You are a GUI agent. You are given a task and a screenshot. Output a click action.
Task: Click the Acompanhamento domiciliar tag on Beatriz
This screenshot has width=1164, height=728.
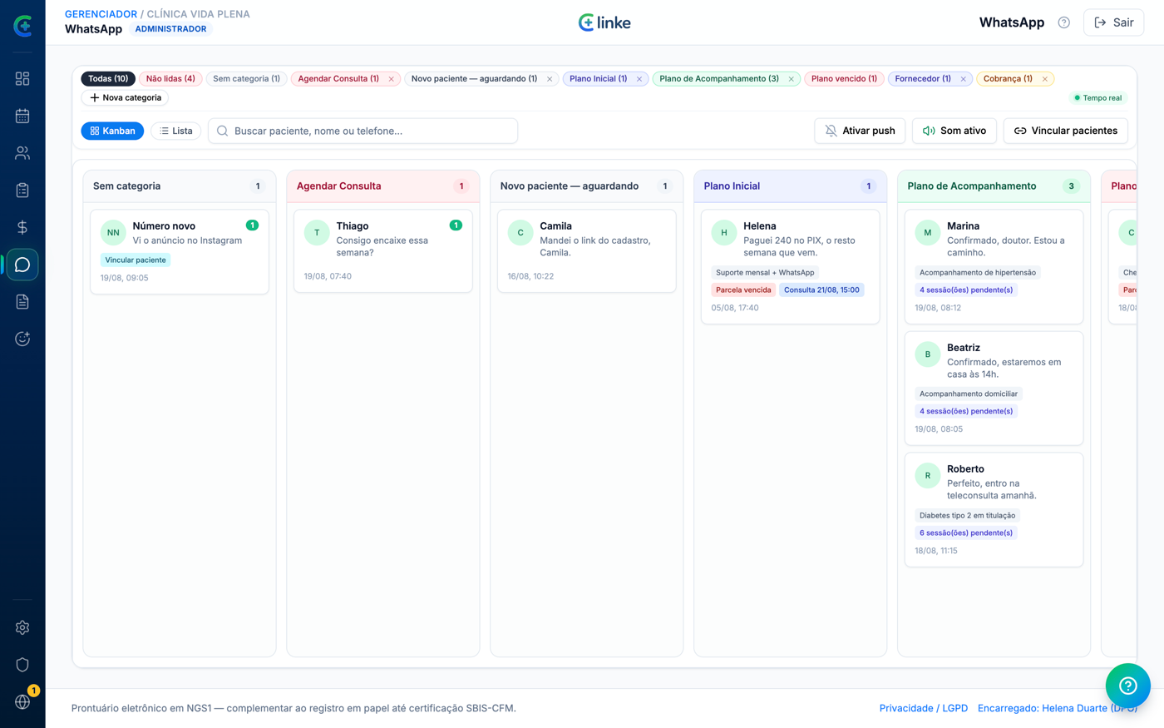[x=969, y=394]
